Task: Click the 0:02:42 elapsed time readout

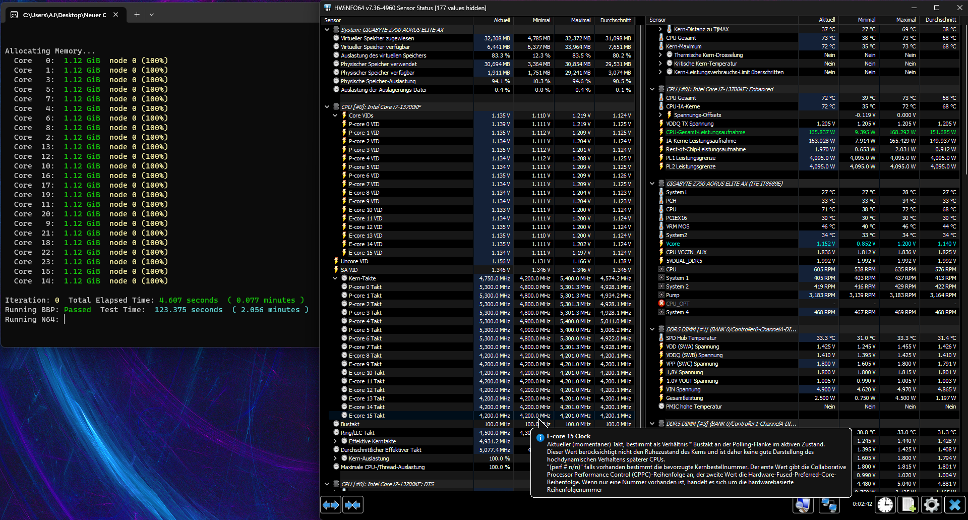Action: click(x=862, y=504)
